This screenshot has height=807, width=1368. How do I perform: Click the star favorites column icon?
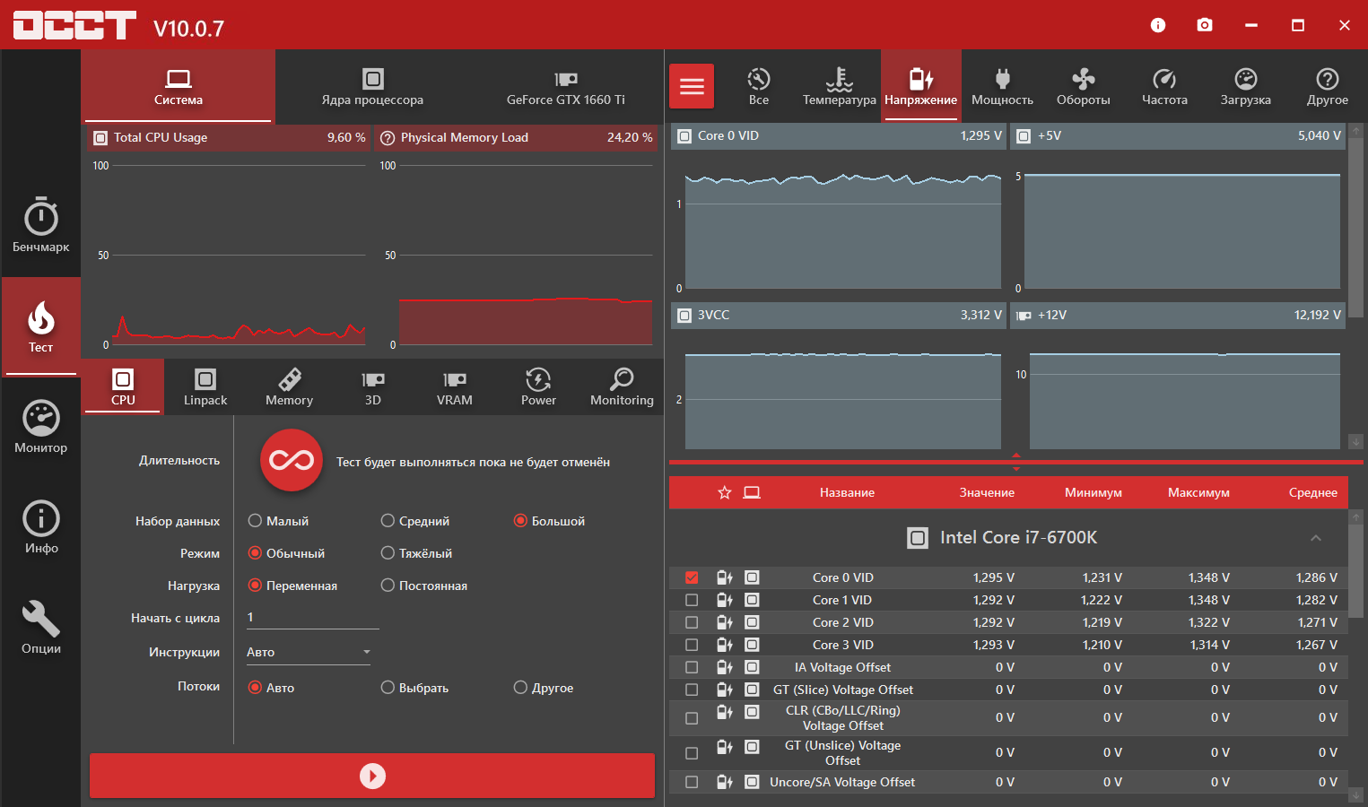pos(725,492)
